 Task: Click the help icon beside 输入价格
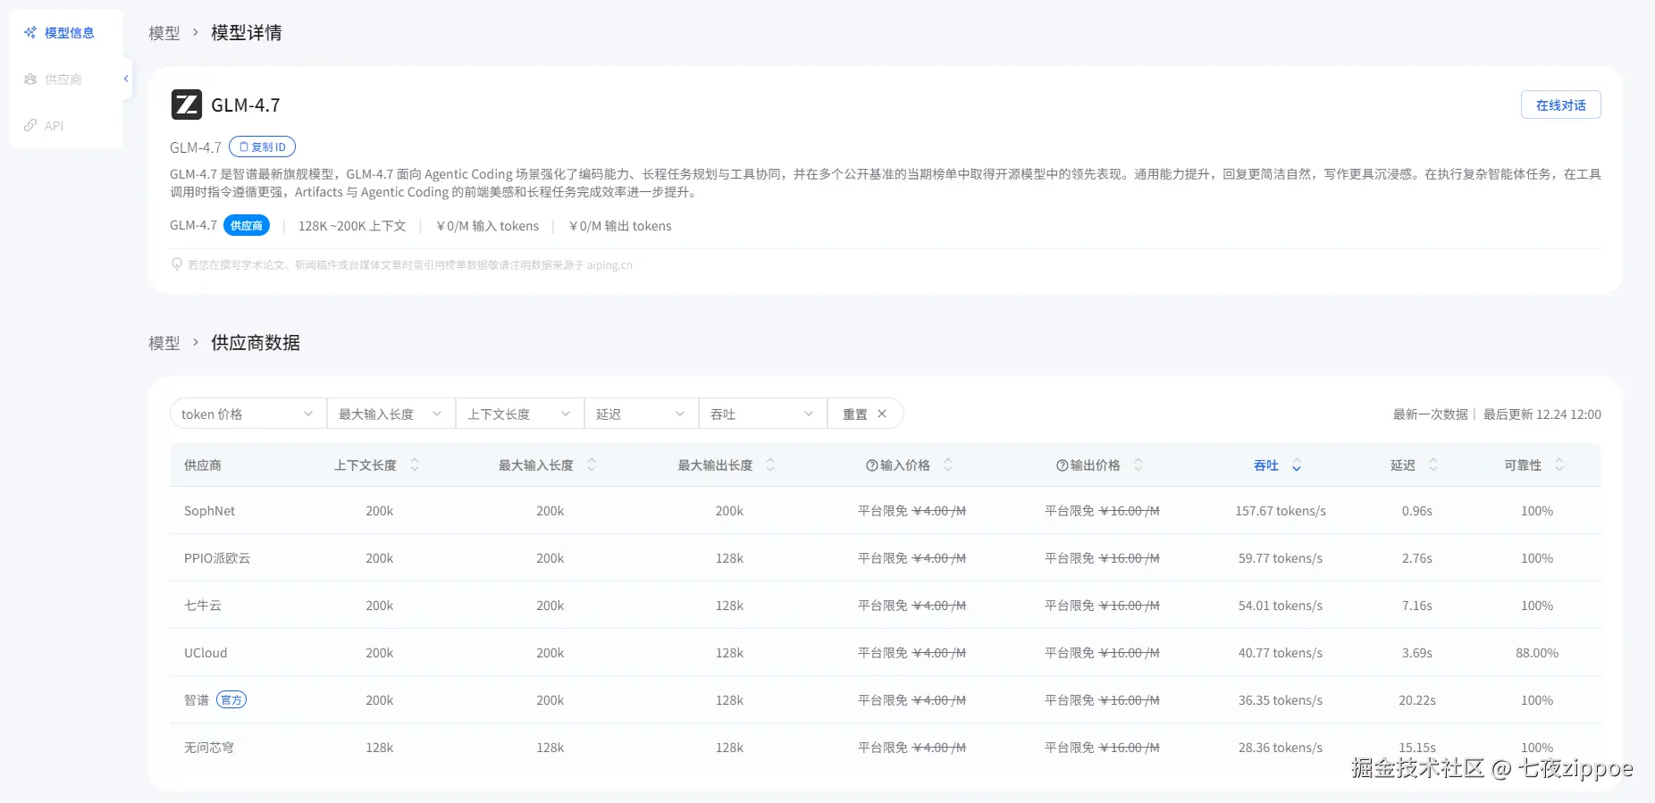coord(872,465)
